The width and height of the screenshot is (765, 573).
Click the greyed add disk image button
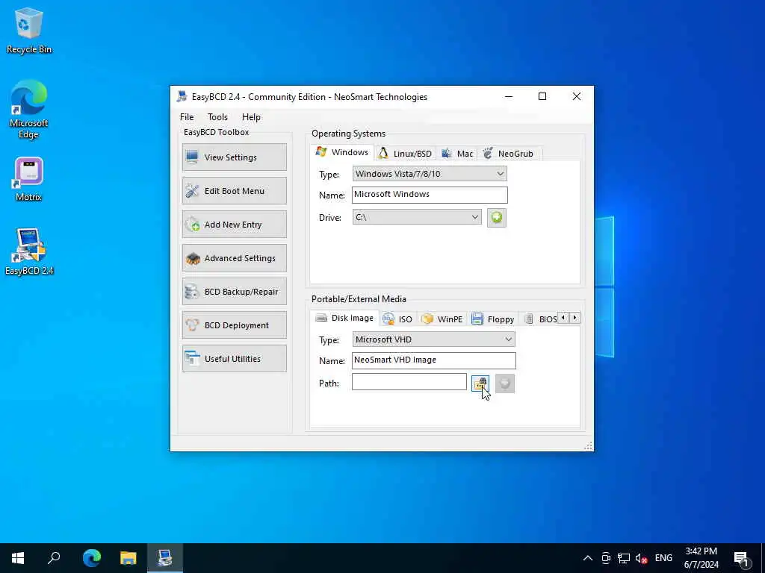point(505,383)
